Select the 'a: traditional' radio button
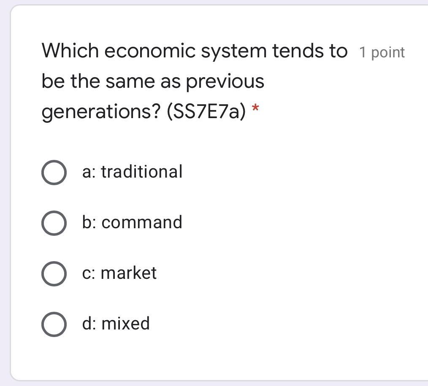 pyautogui.click(x=54, y=173)
